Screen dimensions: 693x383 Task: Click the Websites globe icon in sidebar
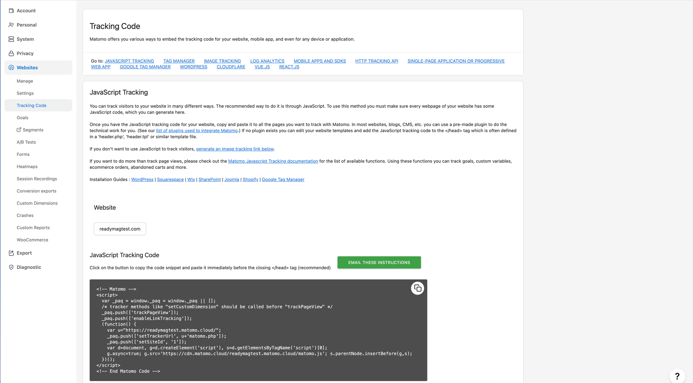click(x=11, y=68)
